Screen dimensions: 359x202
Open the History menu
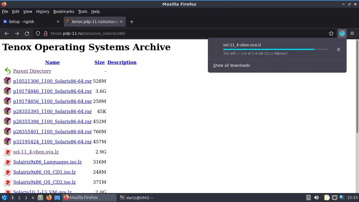[x=43, y=12]
